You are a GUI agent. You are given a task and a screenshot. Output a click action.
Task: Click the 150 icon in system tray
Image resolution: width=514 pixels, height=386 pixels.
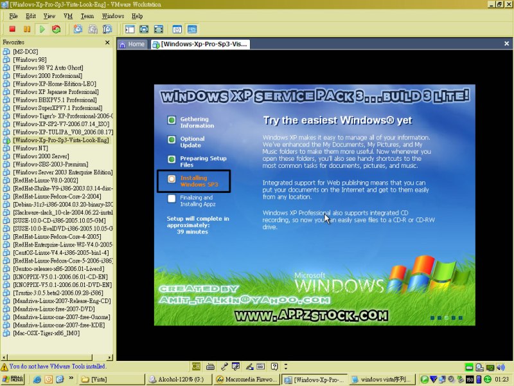(470, 380)
